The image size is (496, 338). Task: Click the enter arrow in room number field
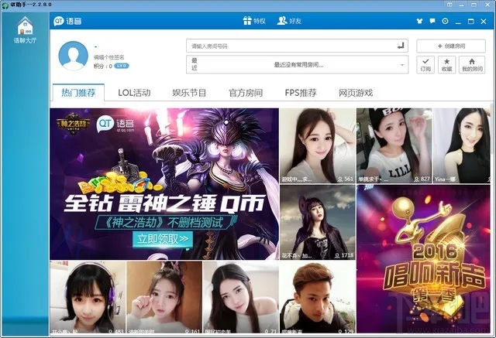tap(401, 46)
